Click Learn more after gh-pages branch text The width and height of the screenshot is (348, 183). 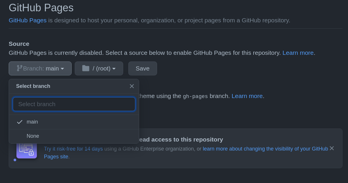(247, 96)
